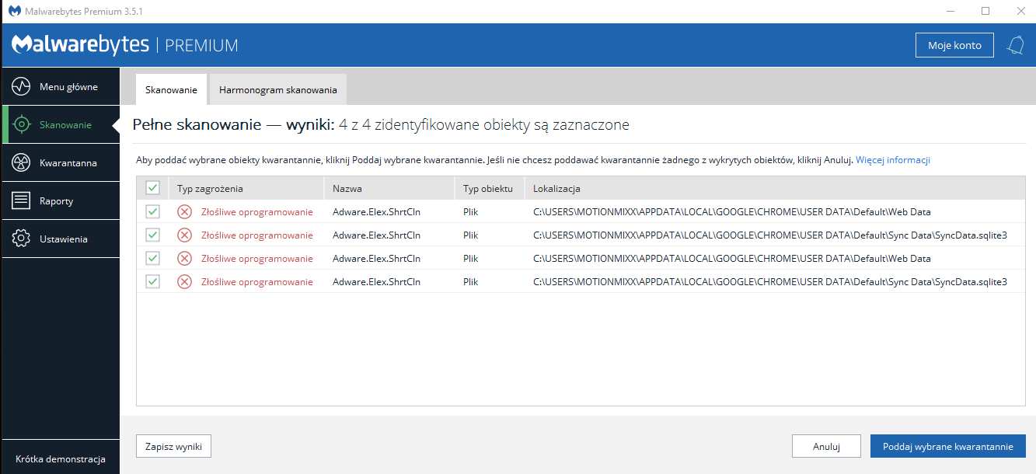Screen dimensions: 1036x474
Task: Uncheck the second Web Data threat row
Action: 152,258
